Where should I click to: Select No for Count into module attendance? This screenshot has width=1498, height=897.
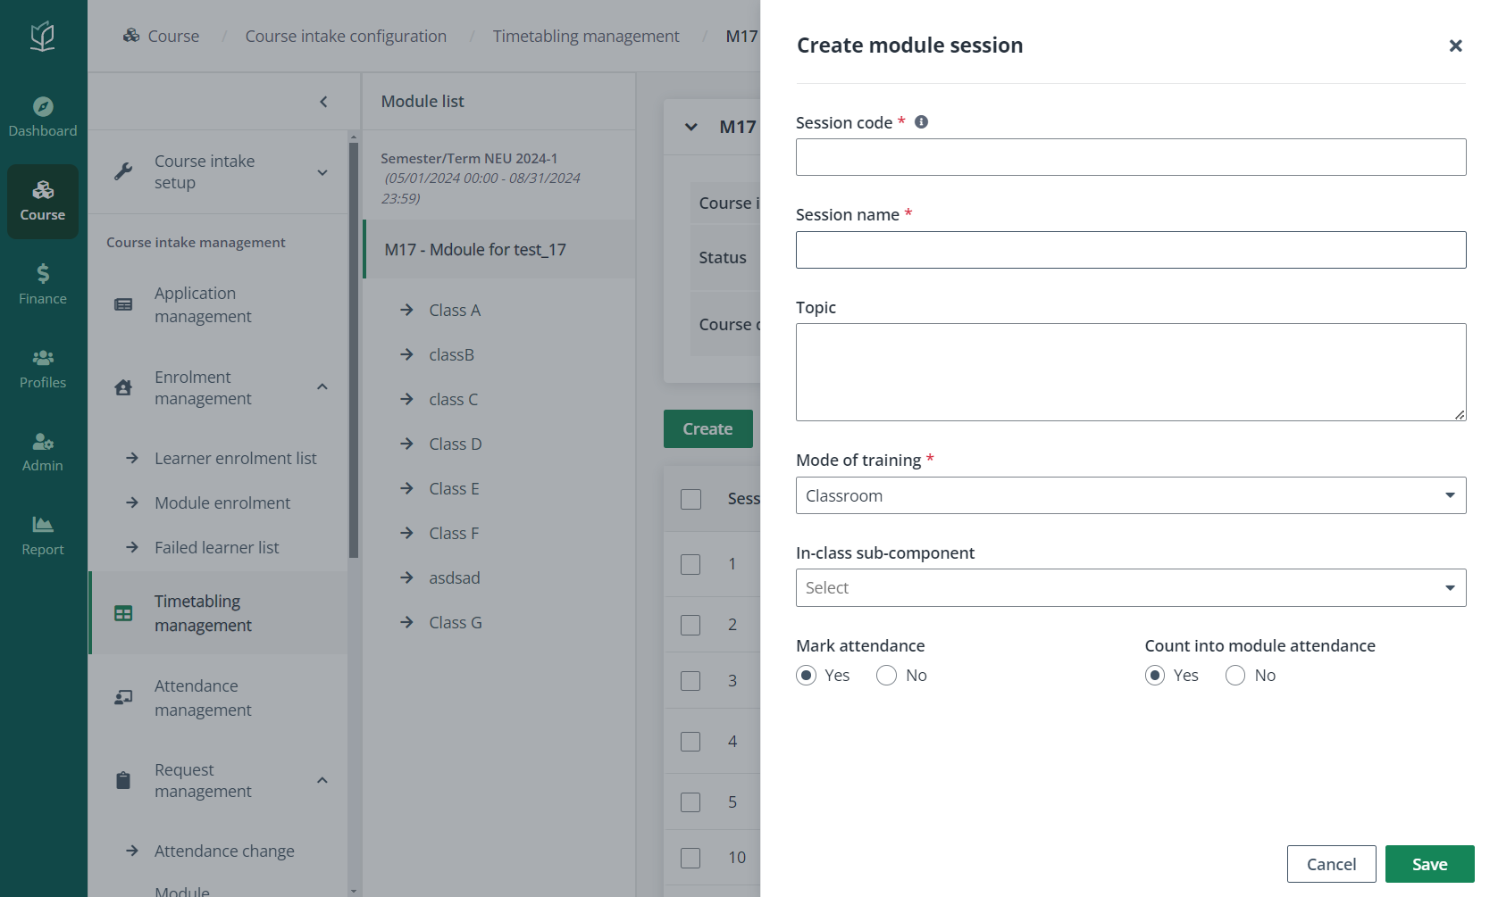click(1235, 676)
